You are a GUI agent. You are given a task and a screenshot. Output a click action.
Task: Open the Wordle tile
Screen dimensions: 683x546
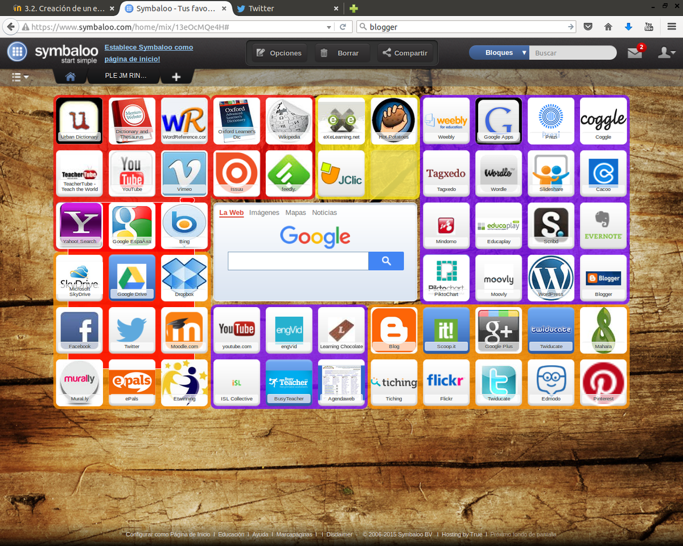click(x=499, y=173)
